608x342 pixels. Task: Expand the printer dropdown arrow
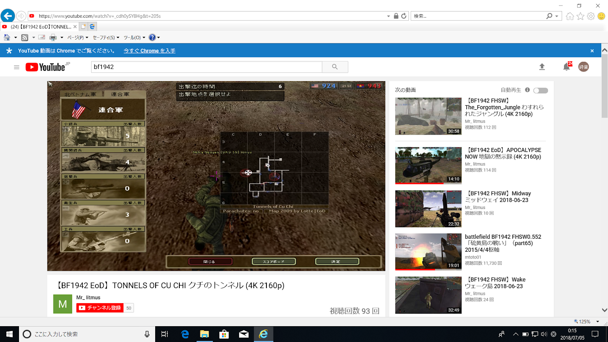[x=62, y=38]
